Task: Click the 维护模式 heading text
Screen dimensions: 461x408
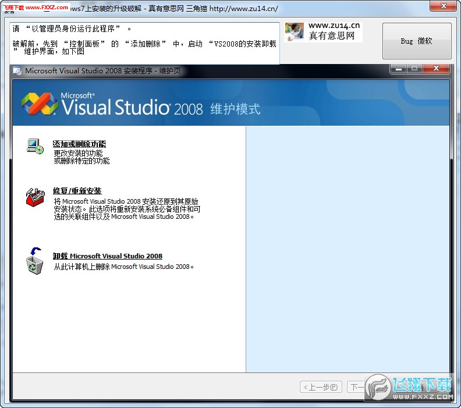Action: pos(235,109)
